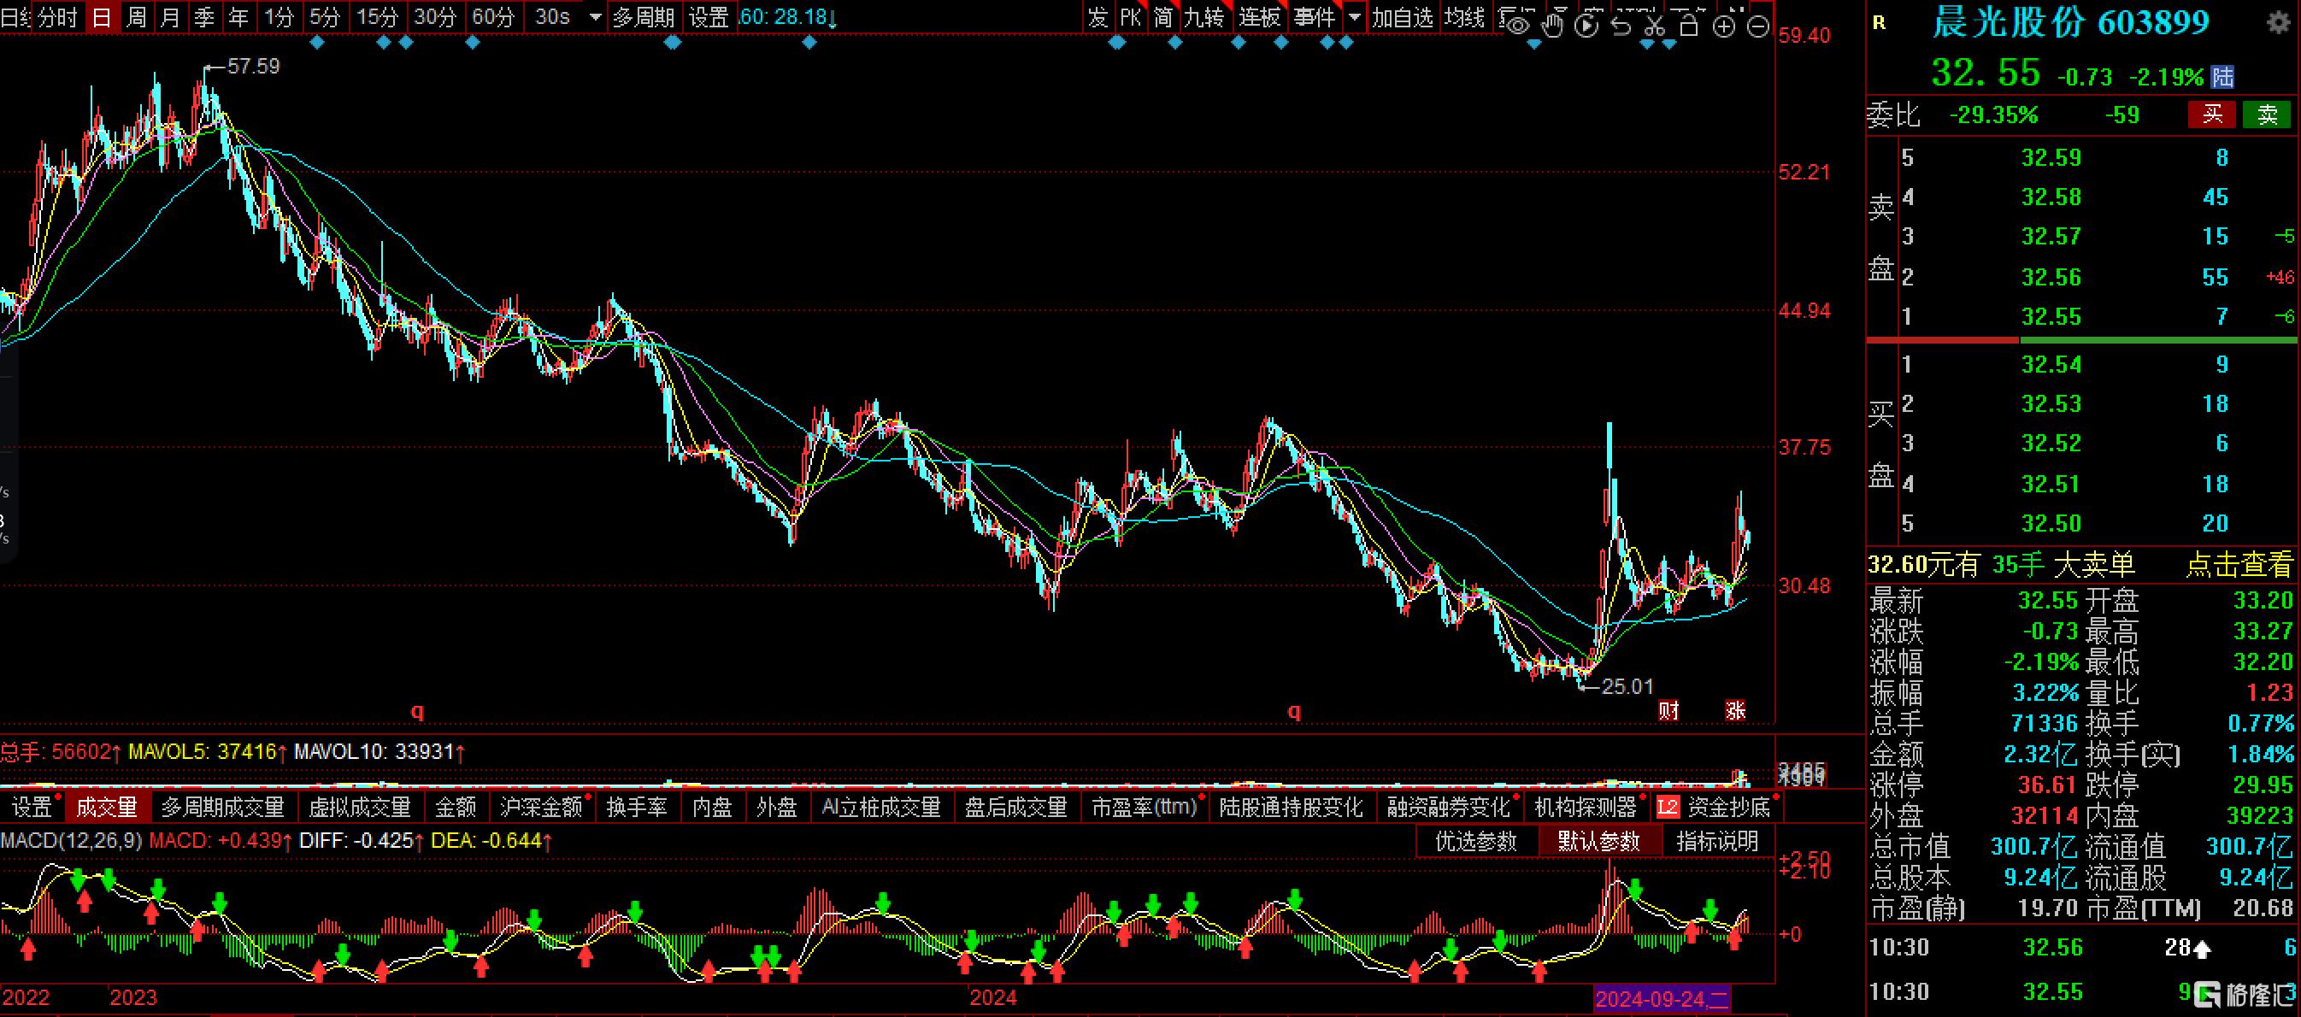The image size is (2301, 1017).
Task: Select the 沪深金额 tab
Action: [x=541, y=807]
